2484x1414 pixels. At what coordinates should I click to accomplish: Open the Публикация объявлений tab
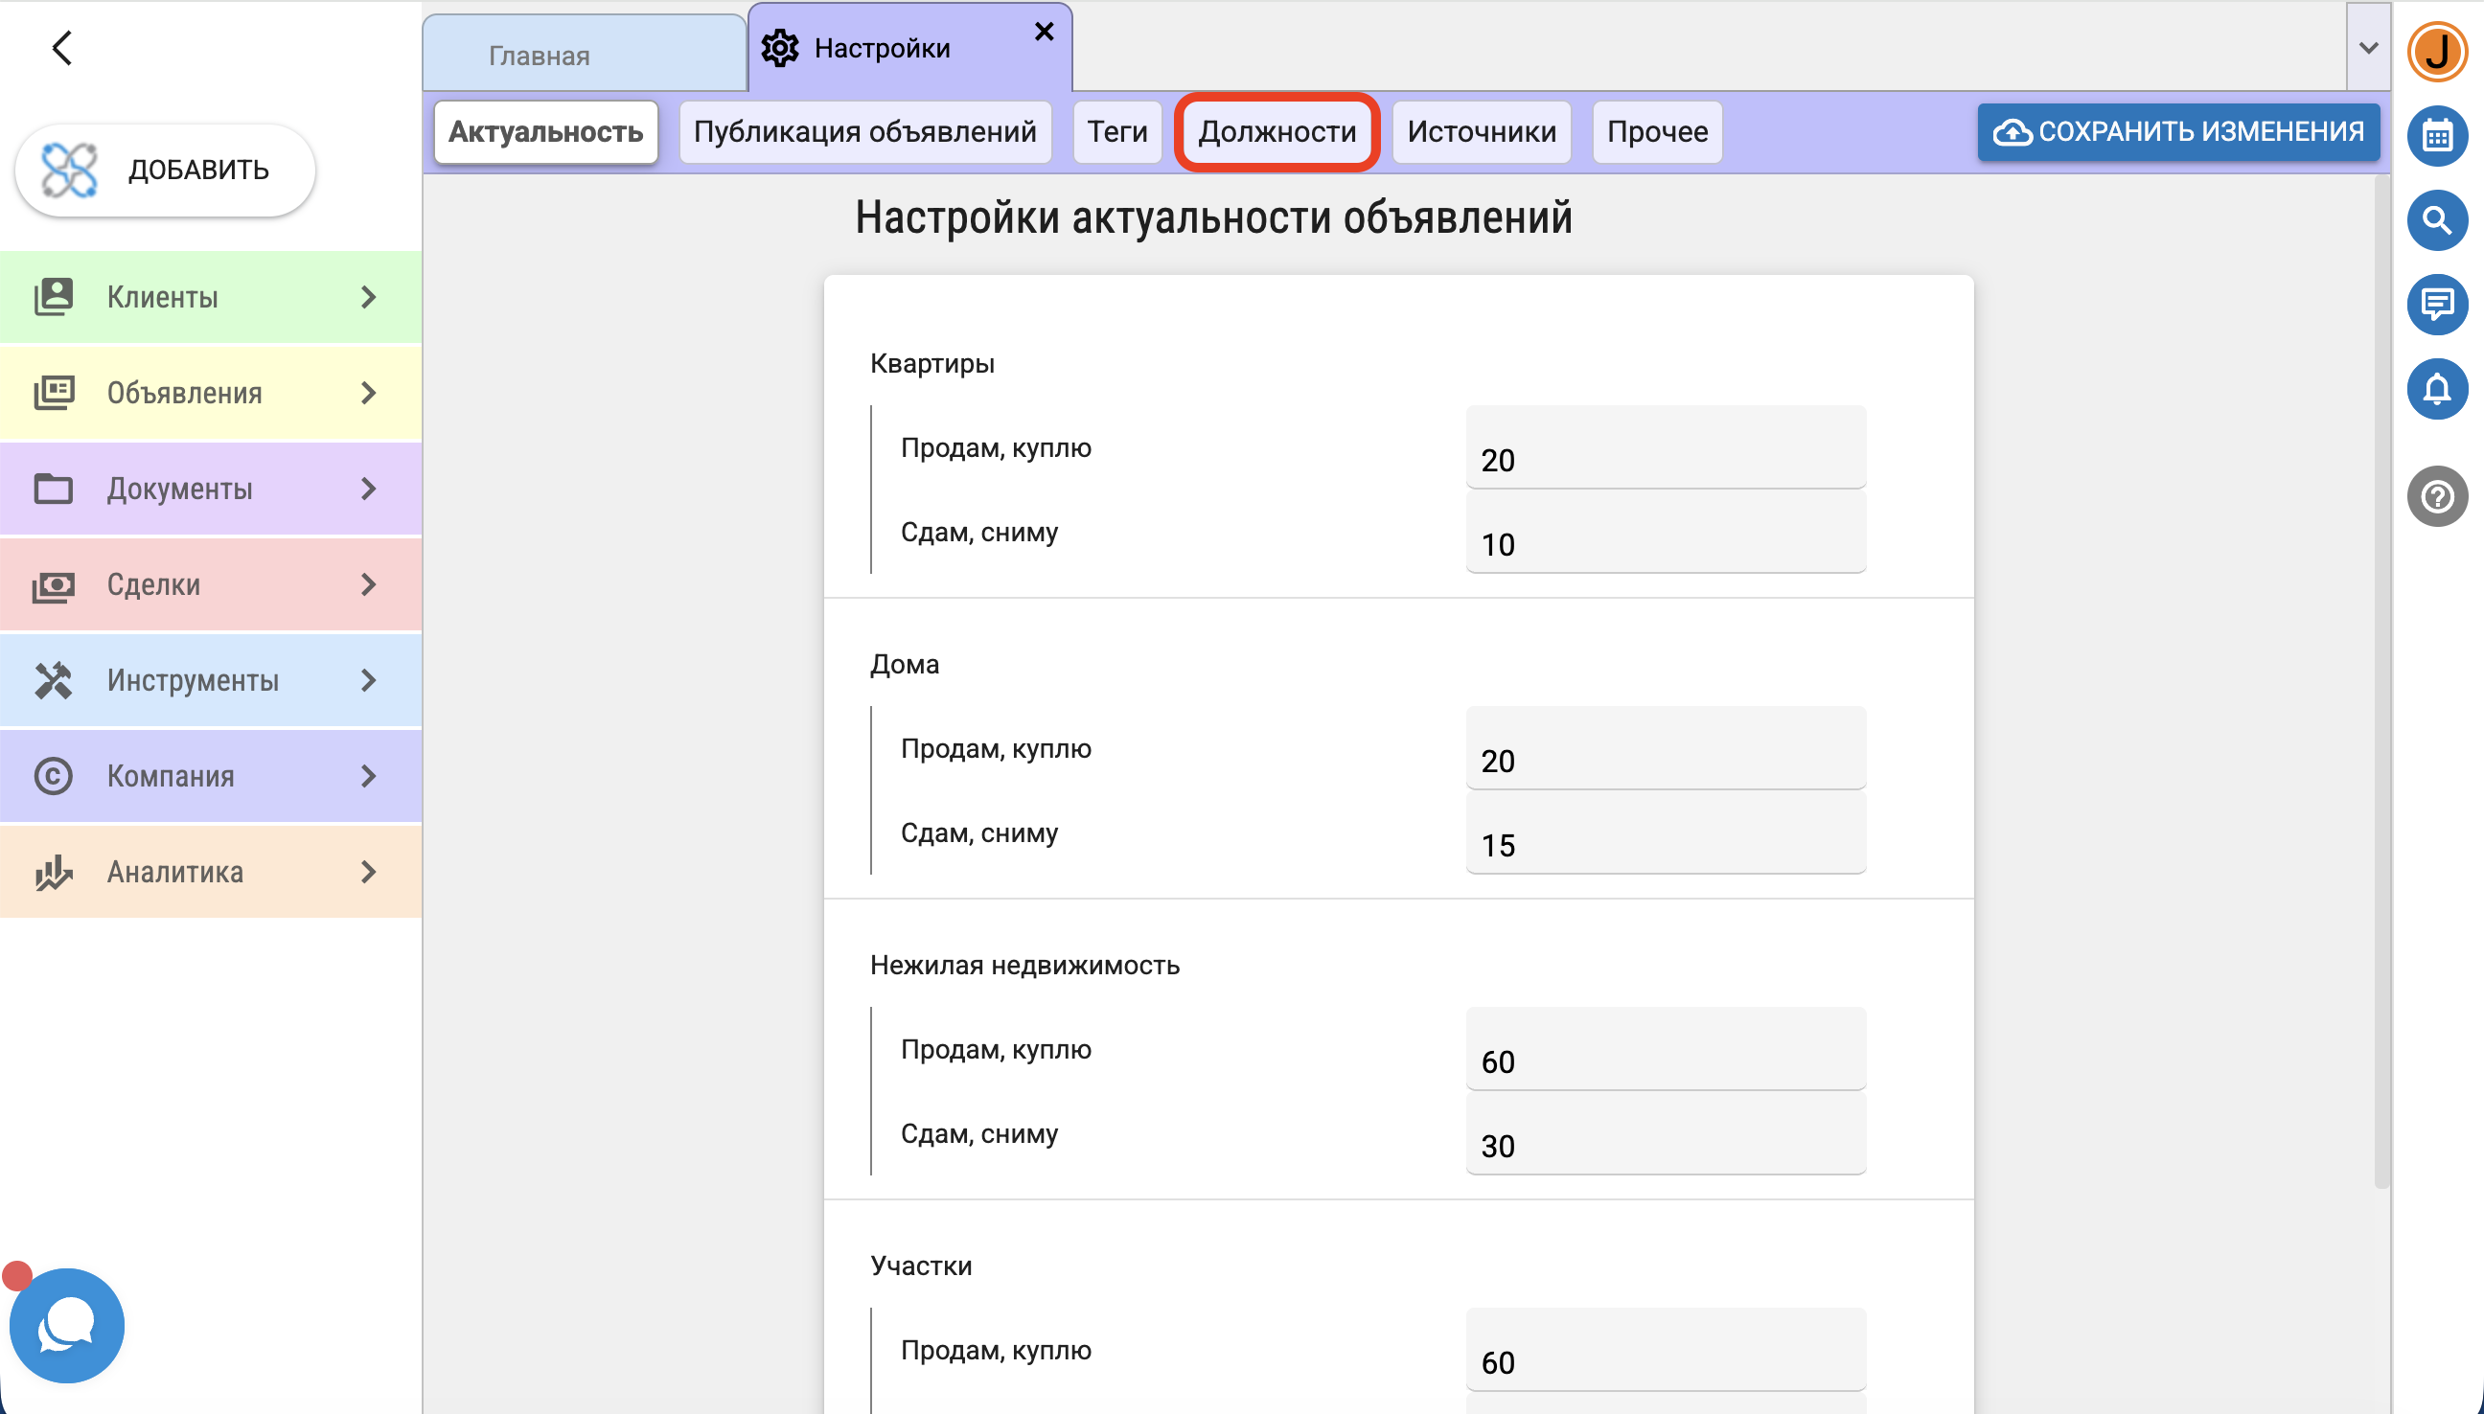[864, 132]
